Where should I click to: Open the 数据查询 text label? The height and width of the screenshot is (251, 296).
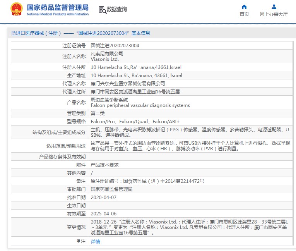tap(117, 9)
